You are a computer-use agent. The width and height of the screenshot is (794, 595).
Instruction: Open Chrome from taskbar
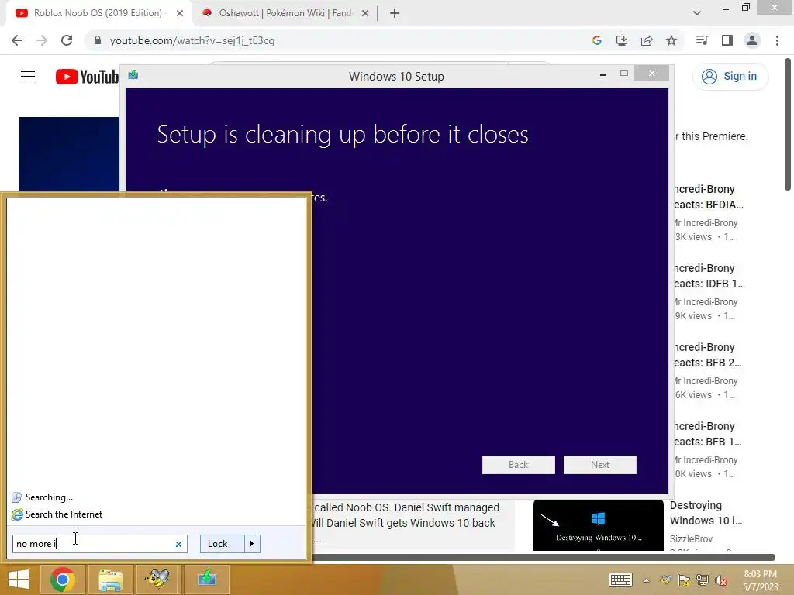pos(63,580)
